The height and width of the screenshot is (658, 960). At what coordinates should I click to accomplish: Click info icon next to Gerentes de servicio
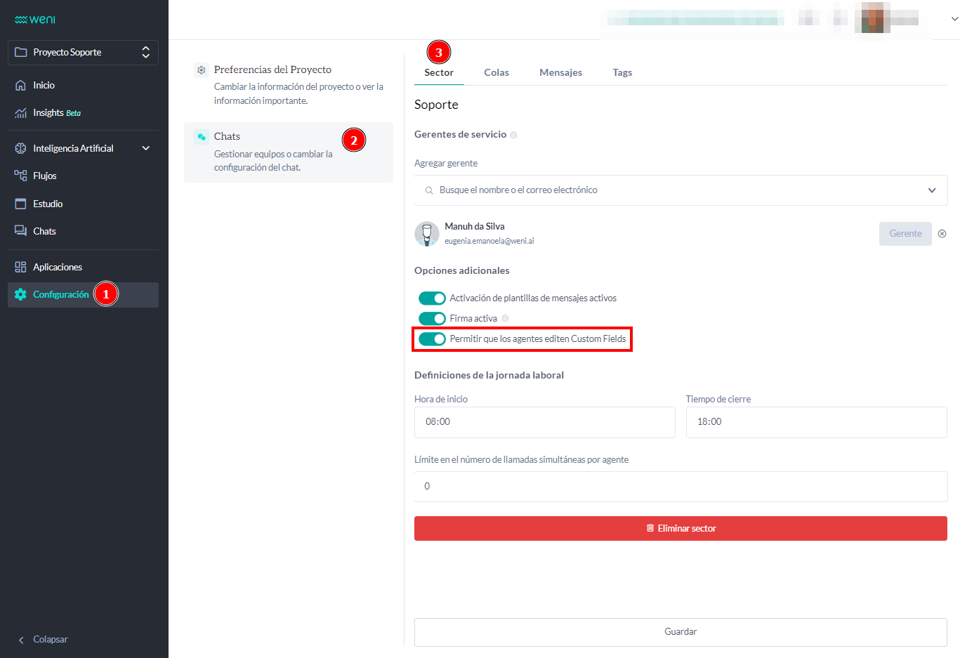[x=513, y=135]
